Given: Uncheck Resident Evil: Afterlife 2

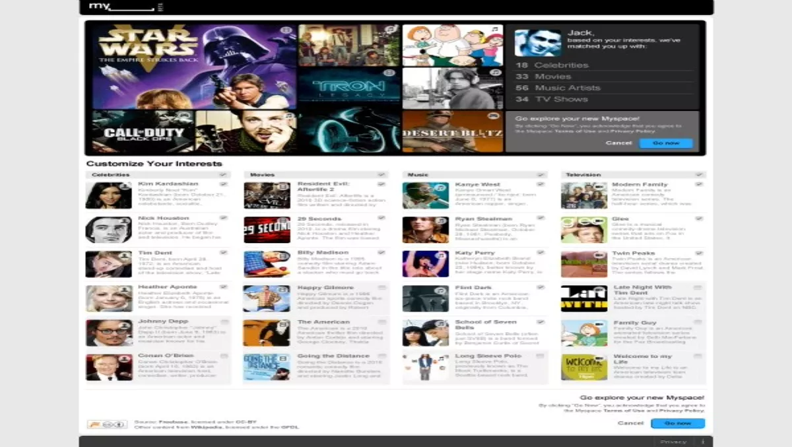Looking at the screenshot, I should coord(382,184).
